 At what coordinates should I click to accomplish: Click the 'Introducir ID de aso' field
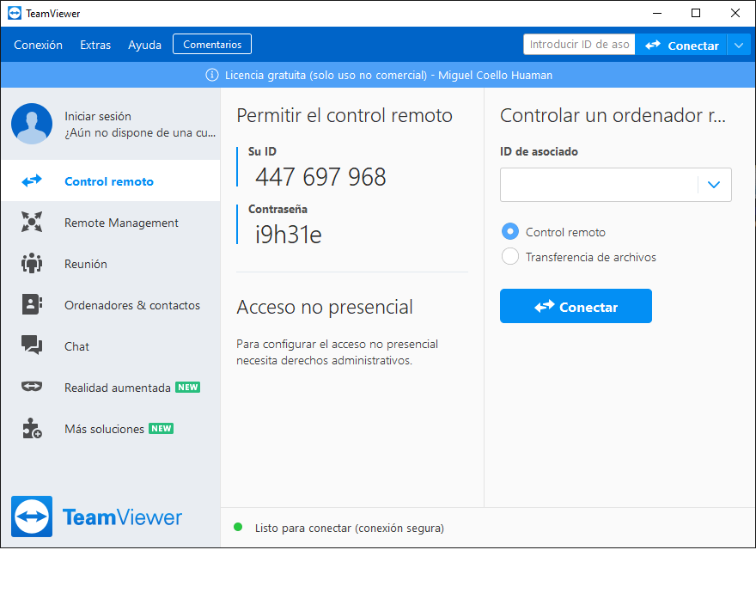579,45
